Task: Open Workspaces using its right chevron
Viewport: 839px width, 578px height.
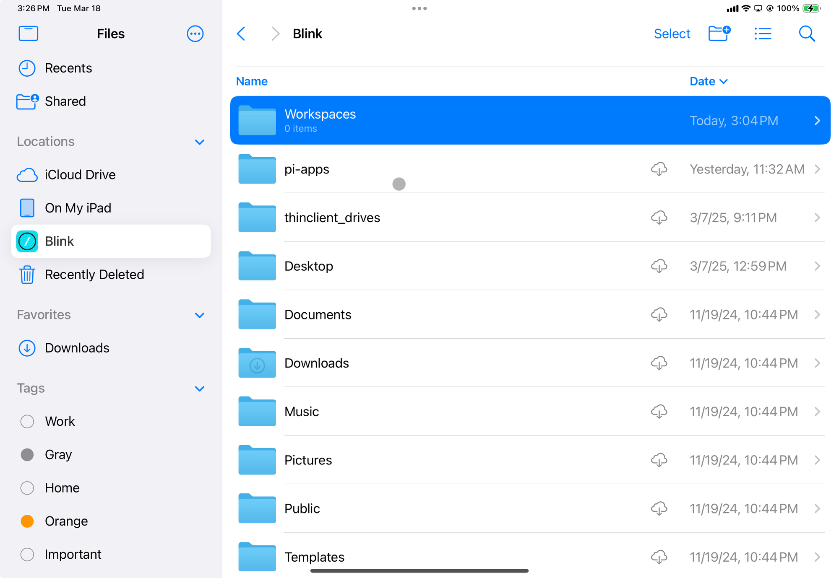Action: point(817,121)
